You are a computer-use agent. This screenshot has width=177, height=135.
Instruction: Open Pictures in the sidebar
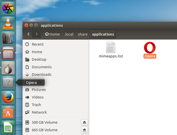pos(55,90)
